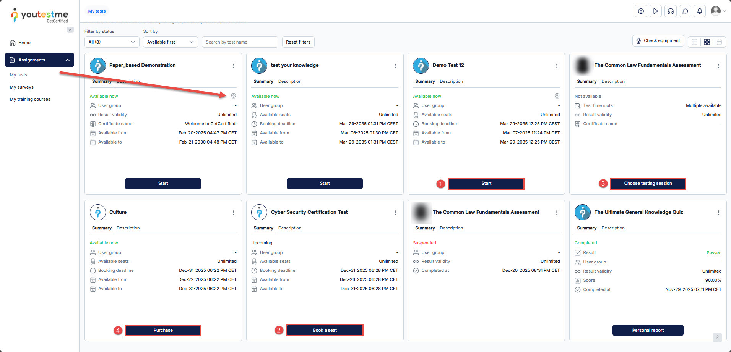This screenshot has width=731, height=352.
Task: Open the Sort by dropdown
Action: pos(170,42)
